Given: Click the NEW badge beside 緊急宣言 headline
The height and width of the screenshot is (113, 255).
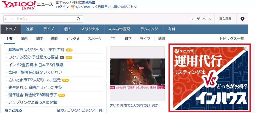Looking at the screenshot, I should click(x=69, y=50).
